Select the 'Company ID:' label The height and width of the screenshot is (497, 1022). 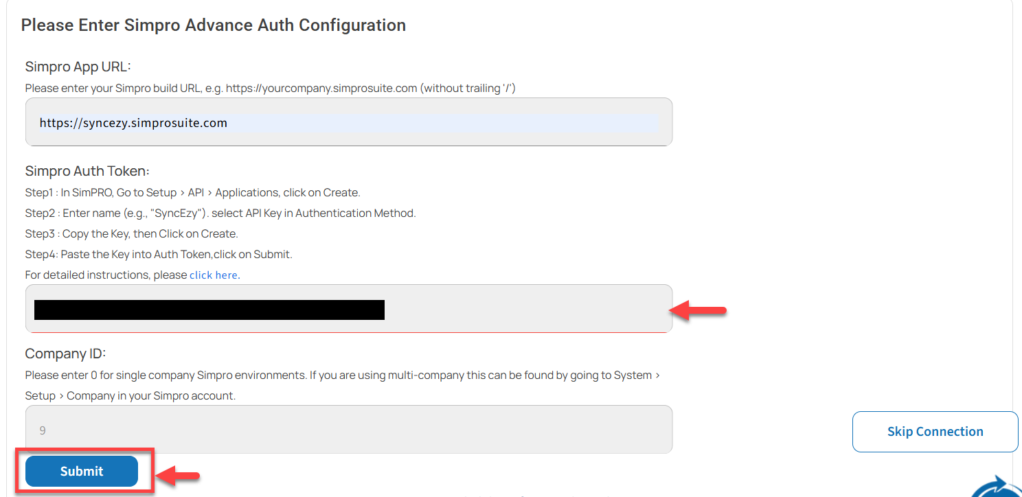66,354
